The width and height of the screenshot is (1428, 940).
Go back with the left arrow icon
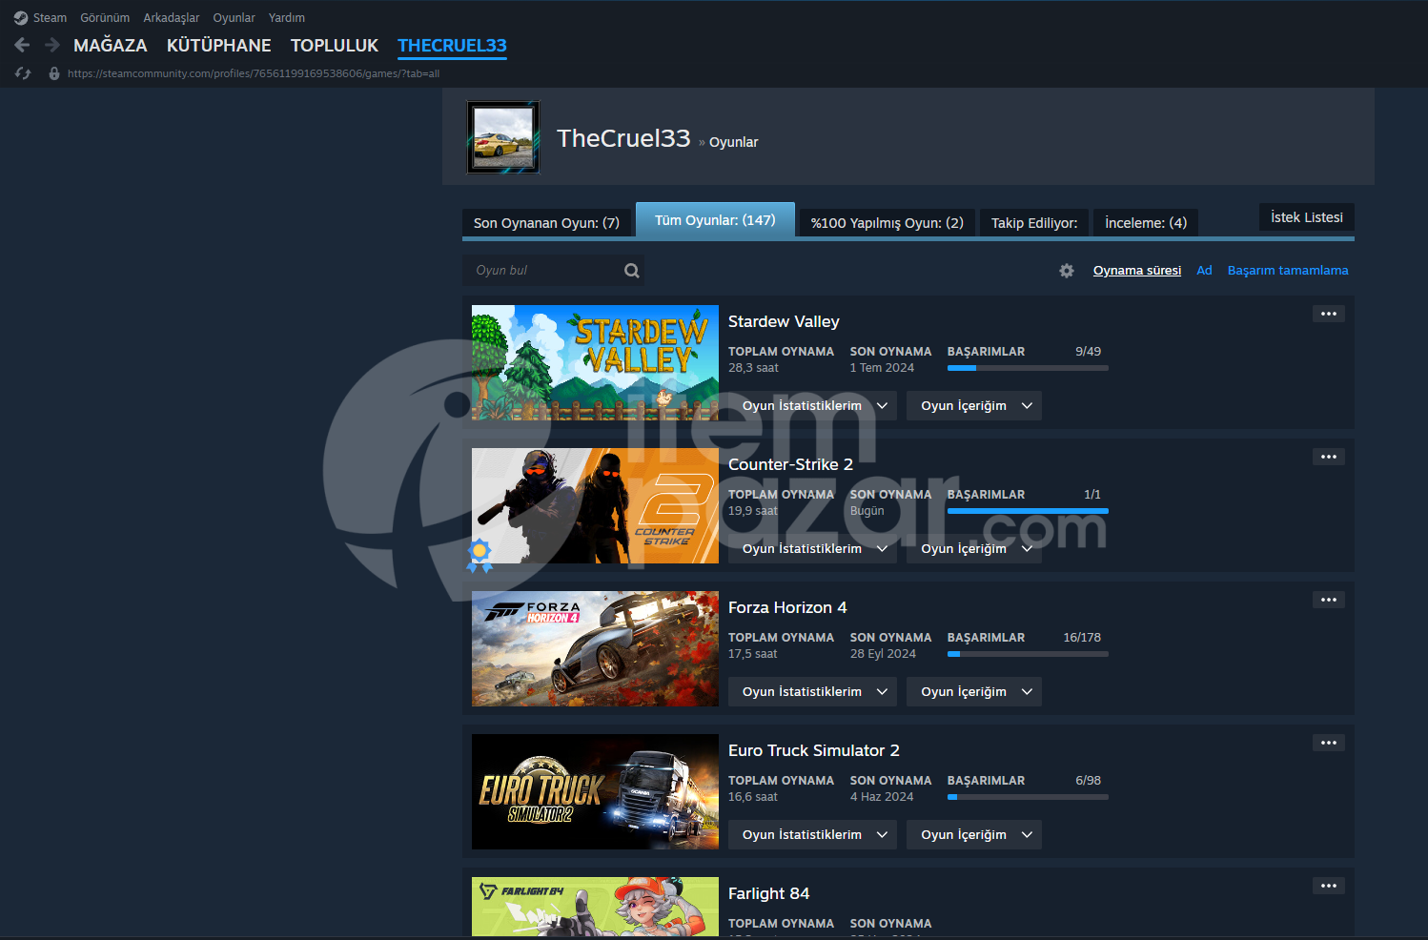tap(22, 45)
